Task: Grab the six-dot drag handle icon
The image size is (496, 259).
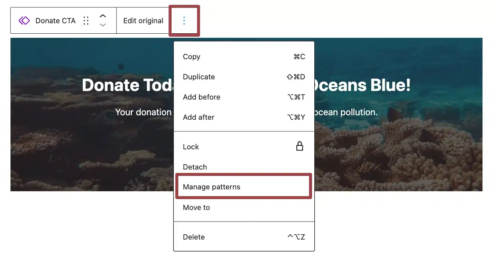Action: [x=86, y=21]
